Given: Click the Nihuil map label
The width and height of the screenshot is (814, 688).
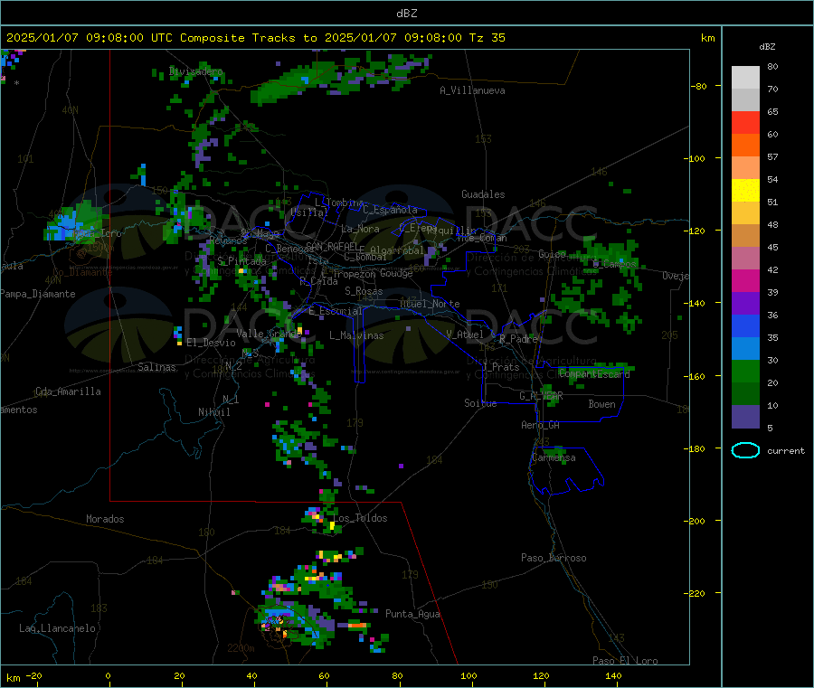Looking at the screenshot, I should (x=214, y=412).
